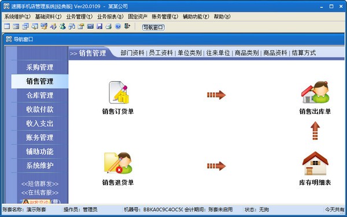Click the magnifier search window toolbar icon
Screen dimensions: 347x217
pos(35,27)
